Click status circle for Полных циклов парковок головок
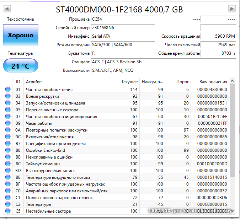This screenshot has width=240, height=219. (x=8, y=198)
